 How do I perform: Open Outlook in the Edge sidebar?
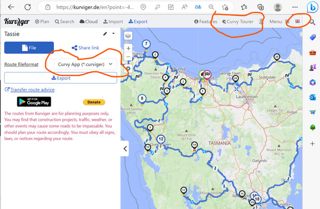312,97
